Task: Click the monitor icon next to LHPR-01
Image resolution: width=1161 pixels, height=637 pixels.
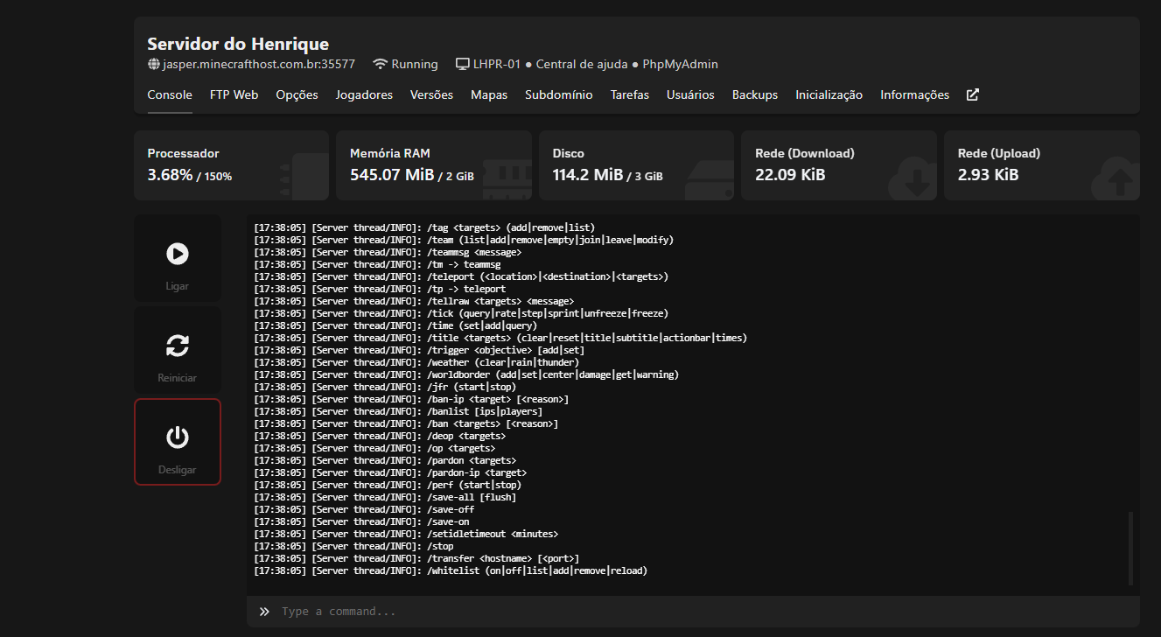Action: 463,65
